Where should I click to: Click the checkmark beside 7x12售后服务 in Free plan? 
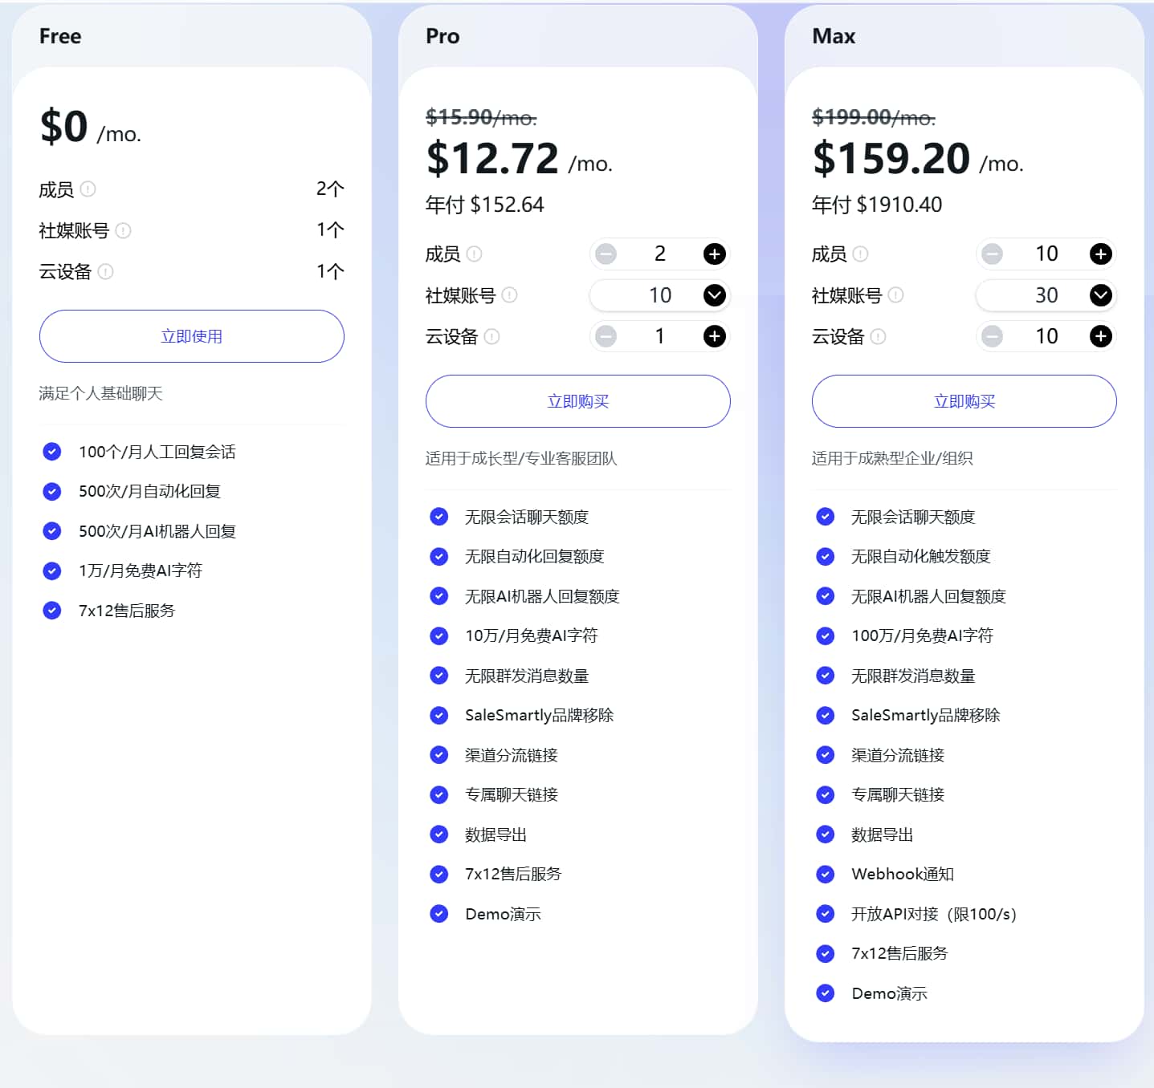[x=51, y=610]
